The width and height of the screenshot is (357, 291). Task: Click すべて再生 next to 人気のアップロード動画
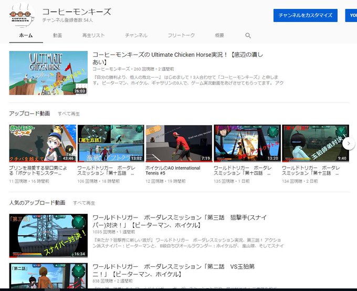click(84, 203)
